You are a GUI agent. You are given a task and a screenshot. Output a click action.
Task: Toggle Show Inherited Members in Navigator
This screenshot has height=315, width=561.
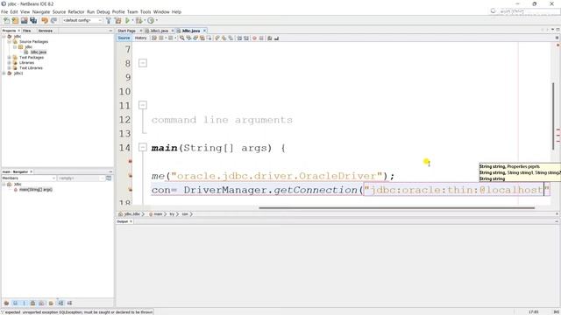pyautogui.click(x=6, y=304)
